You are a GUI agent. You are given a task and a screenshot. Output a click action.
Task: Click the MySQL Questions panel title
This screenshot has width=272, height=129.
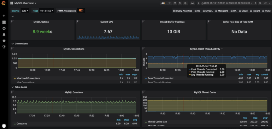tap(74, 93)
